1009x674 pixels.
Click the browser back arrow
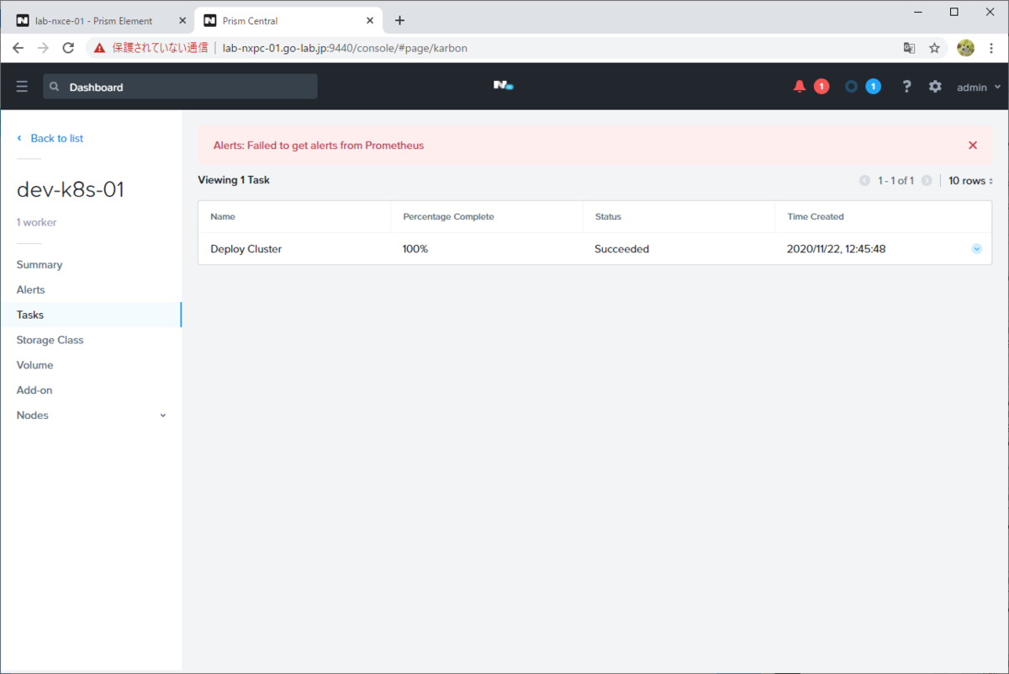pos(18,48)
